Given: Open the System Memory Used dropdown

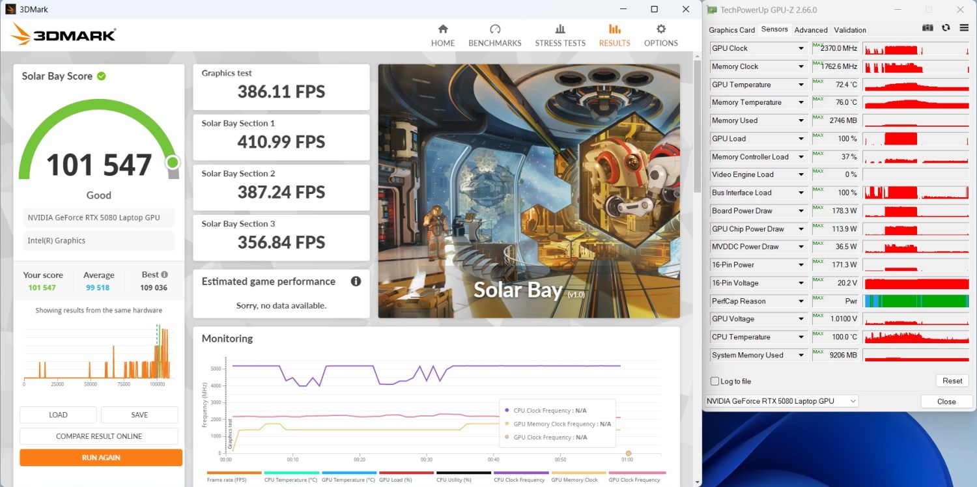Looking at the screenshot, I should pos(801,355).
